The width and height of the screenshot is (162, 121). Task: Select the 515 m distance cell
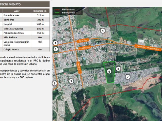pyautogui.click(x=40, y=15)
